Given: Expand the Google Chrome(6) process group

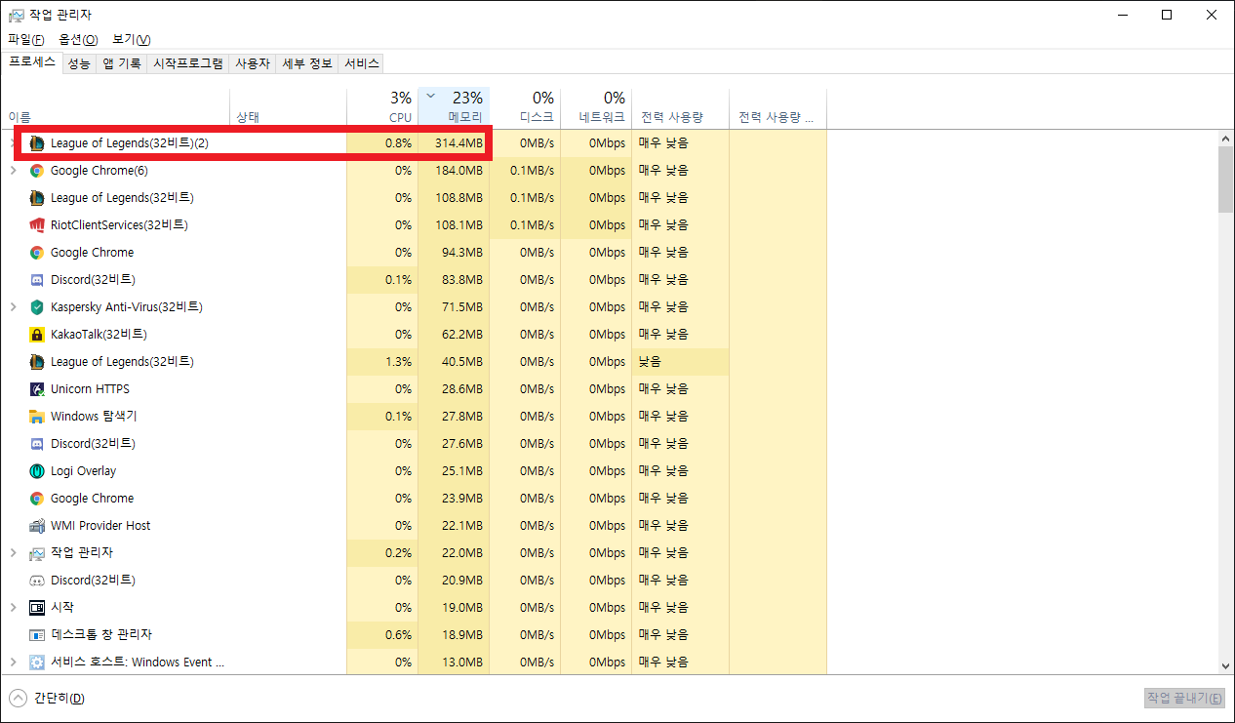Looking at the screenshot, I should pyautogui.click(x=13, y=171).
